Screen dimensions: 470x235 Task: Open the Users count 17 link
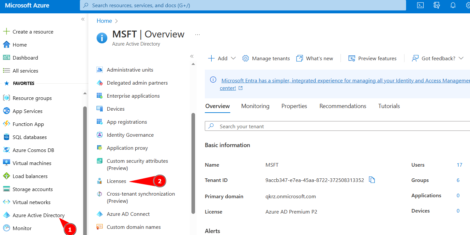click(x=459, y=165)
